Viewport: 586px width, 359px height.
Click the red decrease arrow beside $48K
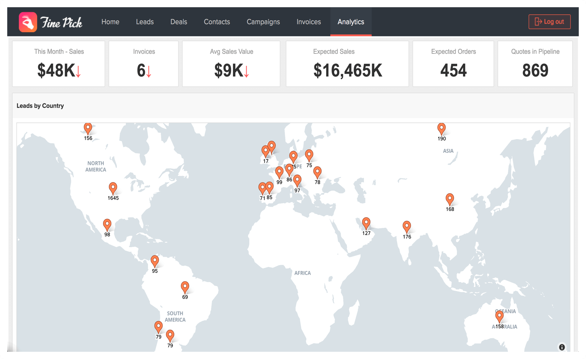[x=78, y=72]
